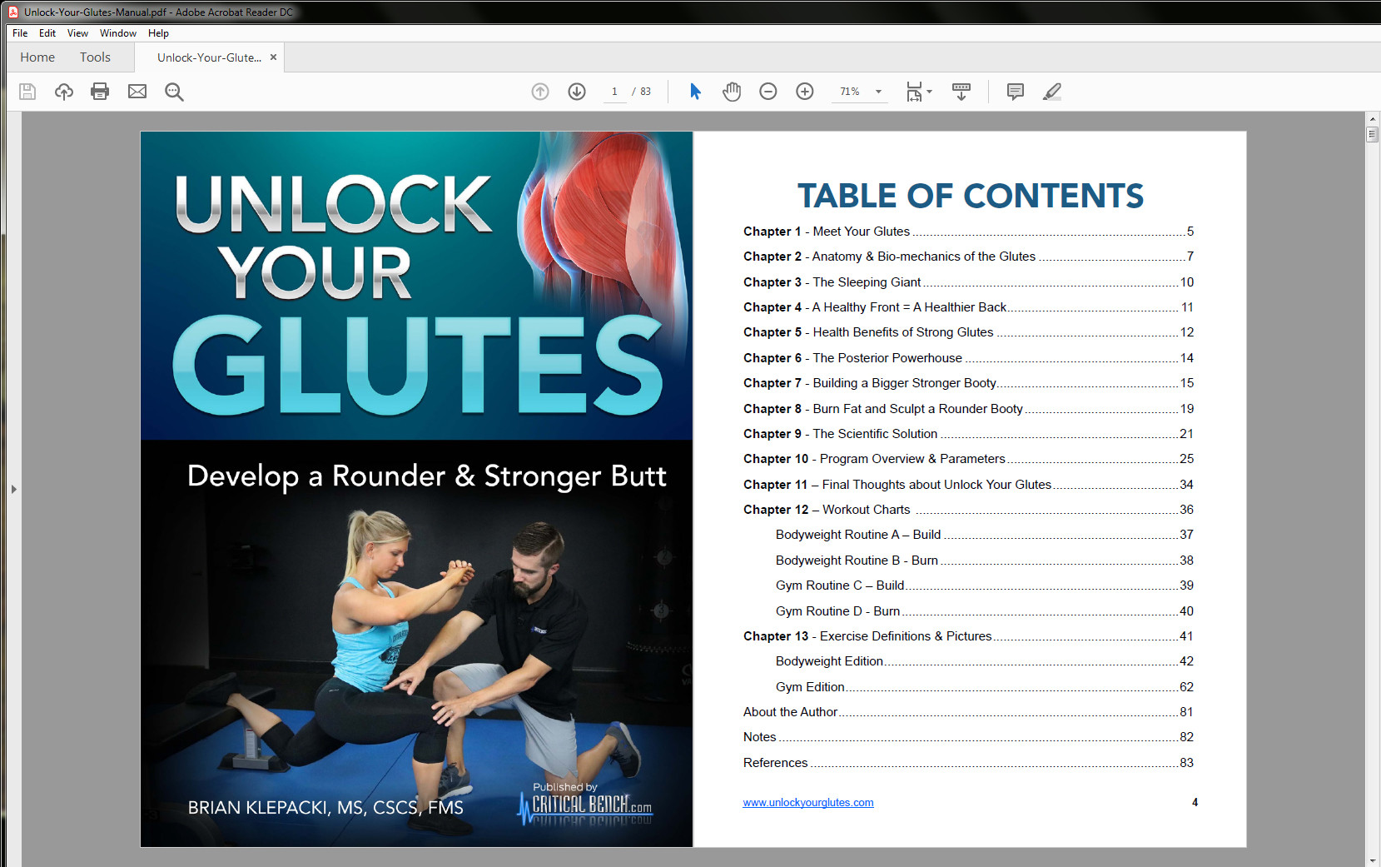Image resolution: width=1381 pixels, height=867 pixels.
Task: Open the Find search tool
Action: tap(173, 92)
